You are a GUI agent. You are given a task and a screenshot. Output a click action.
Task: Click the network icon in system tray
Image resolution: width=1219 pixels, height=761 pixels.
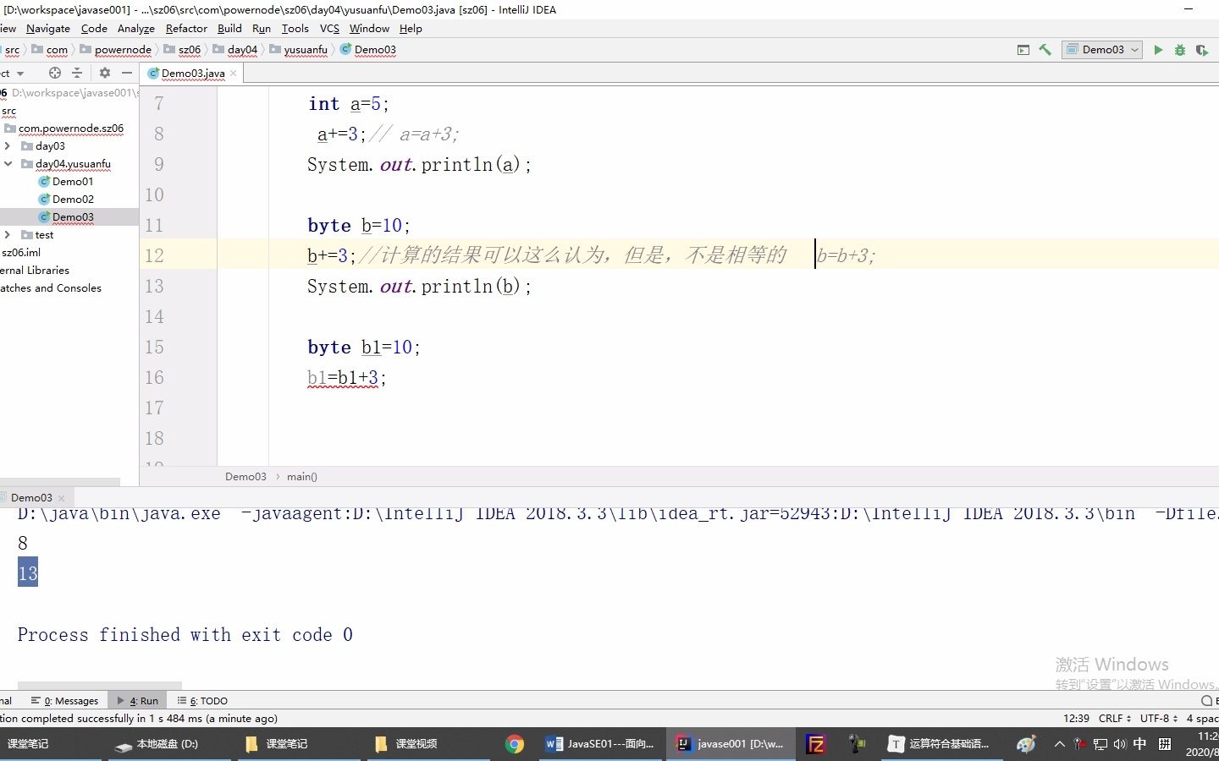coord(1100,744)
